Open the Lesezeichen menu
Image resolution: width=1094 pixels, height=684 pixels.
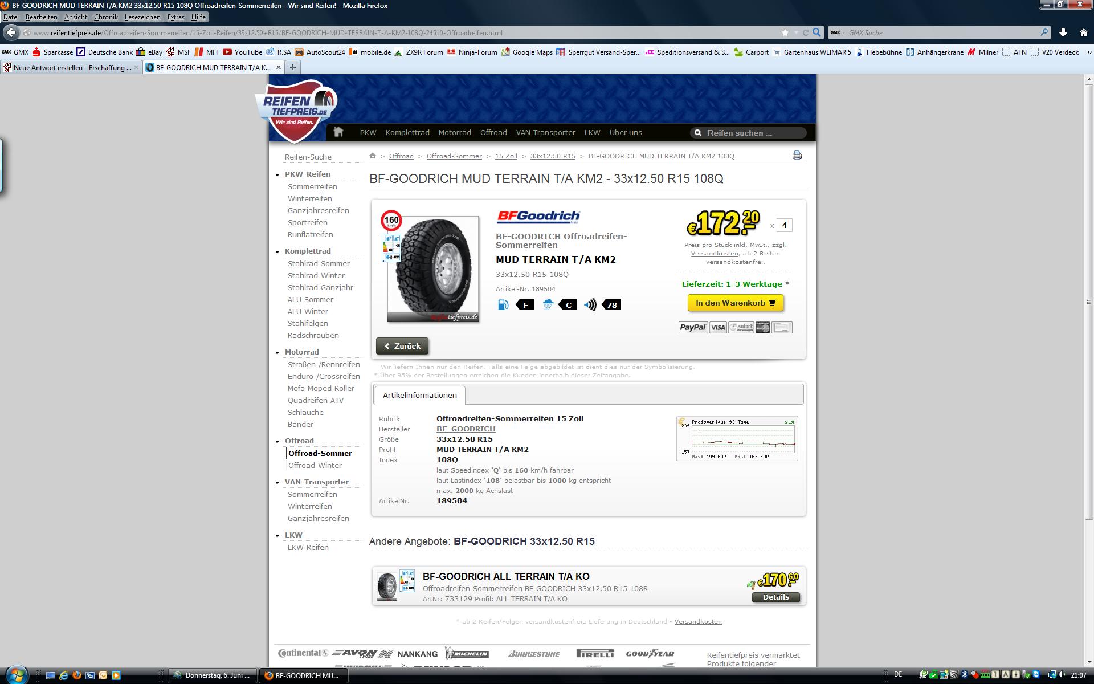pyautogui.click(x=142, y=17)
